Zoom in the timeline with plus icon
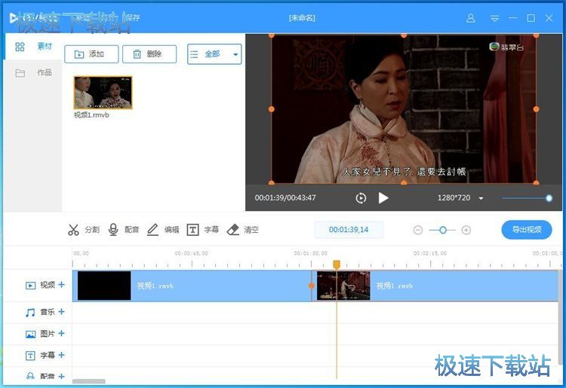Screen dimensions: 566x388 click(x=466, y=230)
